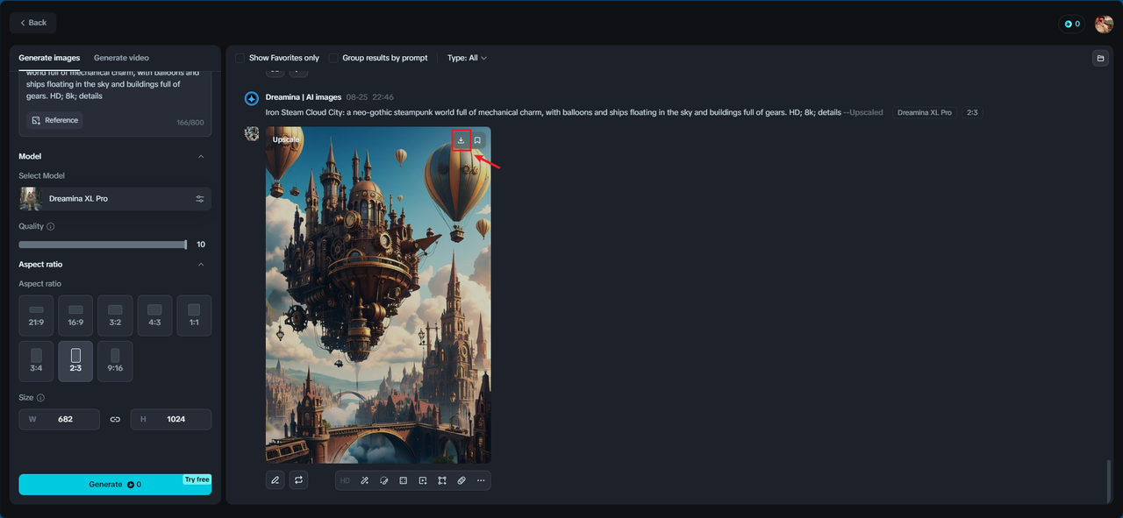
Task: Select 3:4 aspect ratio
Action: tap(36, 361)
